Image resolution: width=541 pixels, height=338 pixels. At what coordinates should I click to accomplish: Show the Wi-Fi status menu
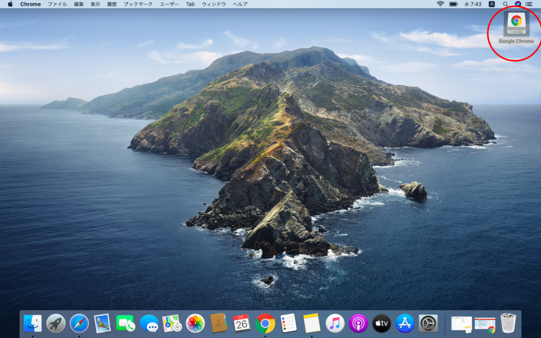[440, 4]
